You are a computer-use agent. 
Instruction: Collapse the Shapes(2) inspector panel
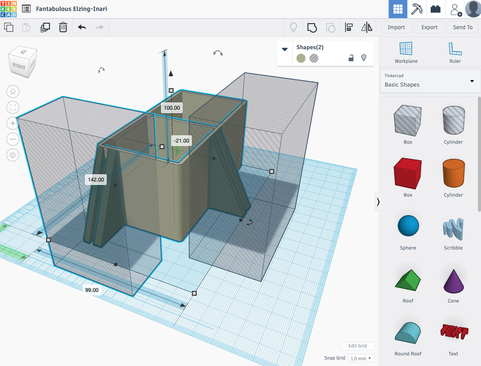pos(285,49)
